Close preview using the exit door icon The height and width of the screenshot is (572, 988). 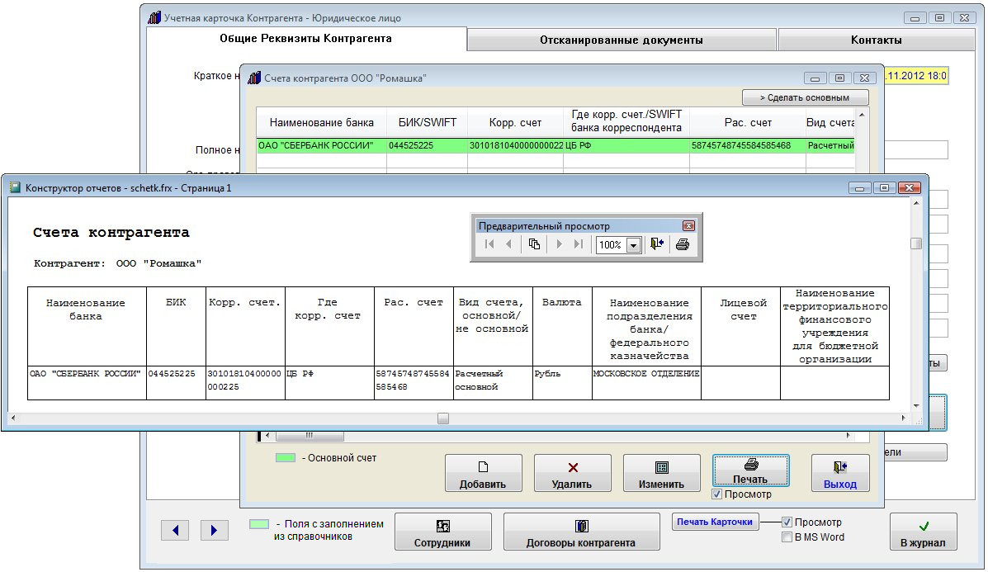(657, 245)
